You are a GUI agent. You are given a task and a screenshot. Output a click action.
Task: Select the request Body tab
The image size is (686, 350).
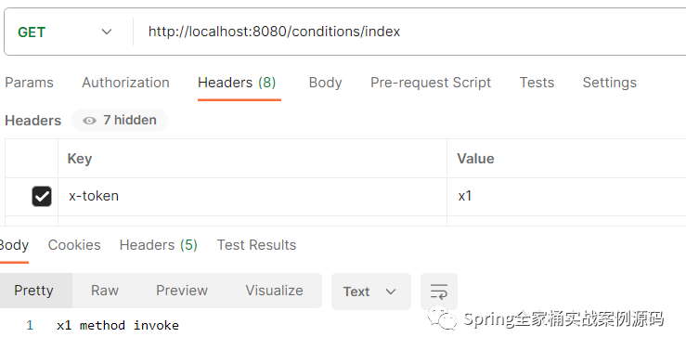pos(325,83)
